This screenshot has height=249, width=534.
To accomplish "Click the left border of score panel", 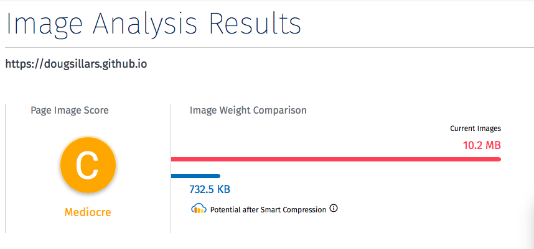I will [x=6, y=168].
